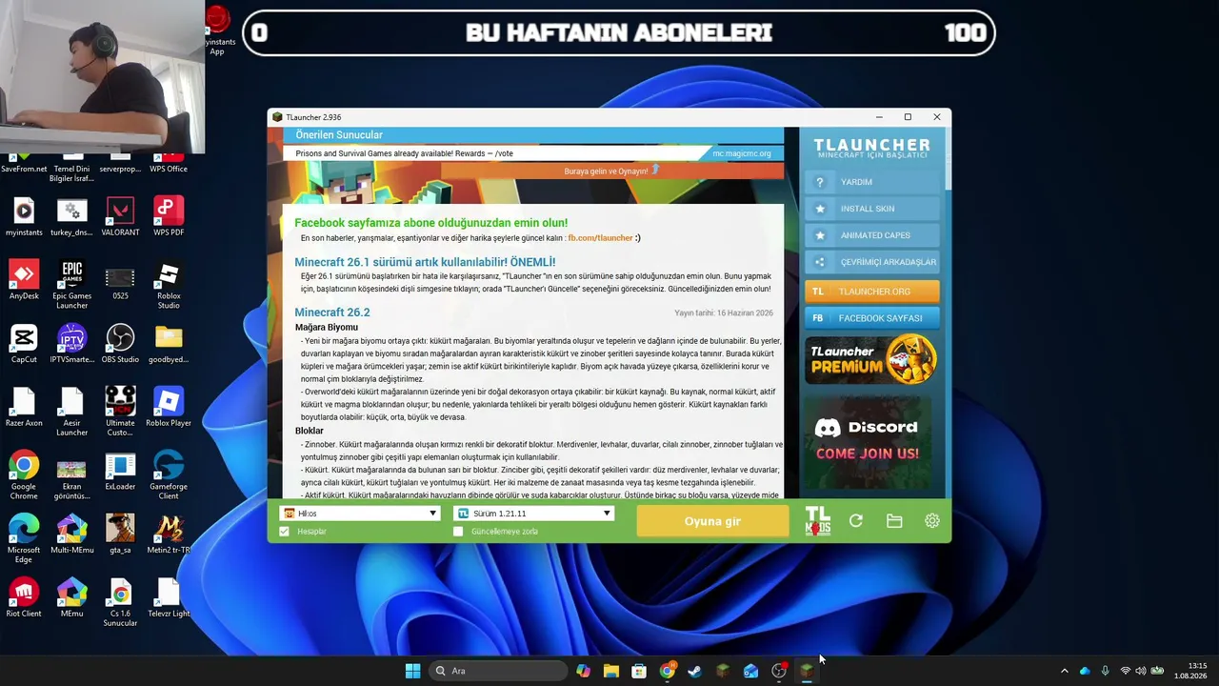Select the Multi-MEmu desktop icon

tap(72, 535)
